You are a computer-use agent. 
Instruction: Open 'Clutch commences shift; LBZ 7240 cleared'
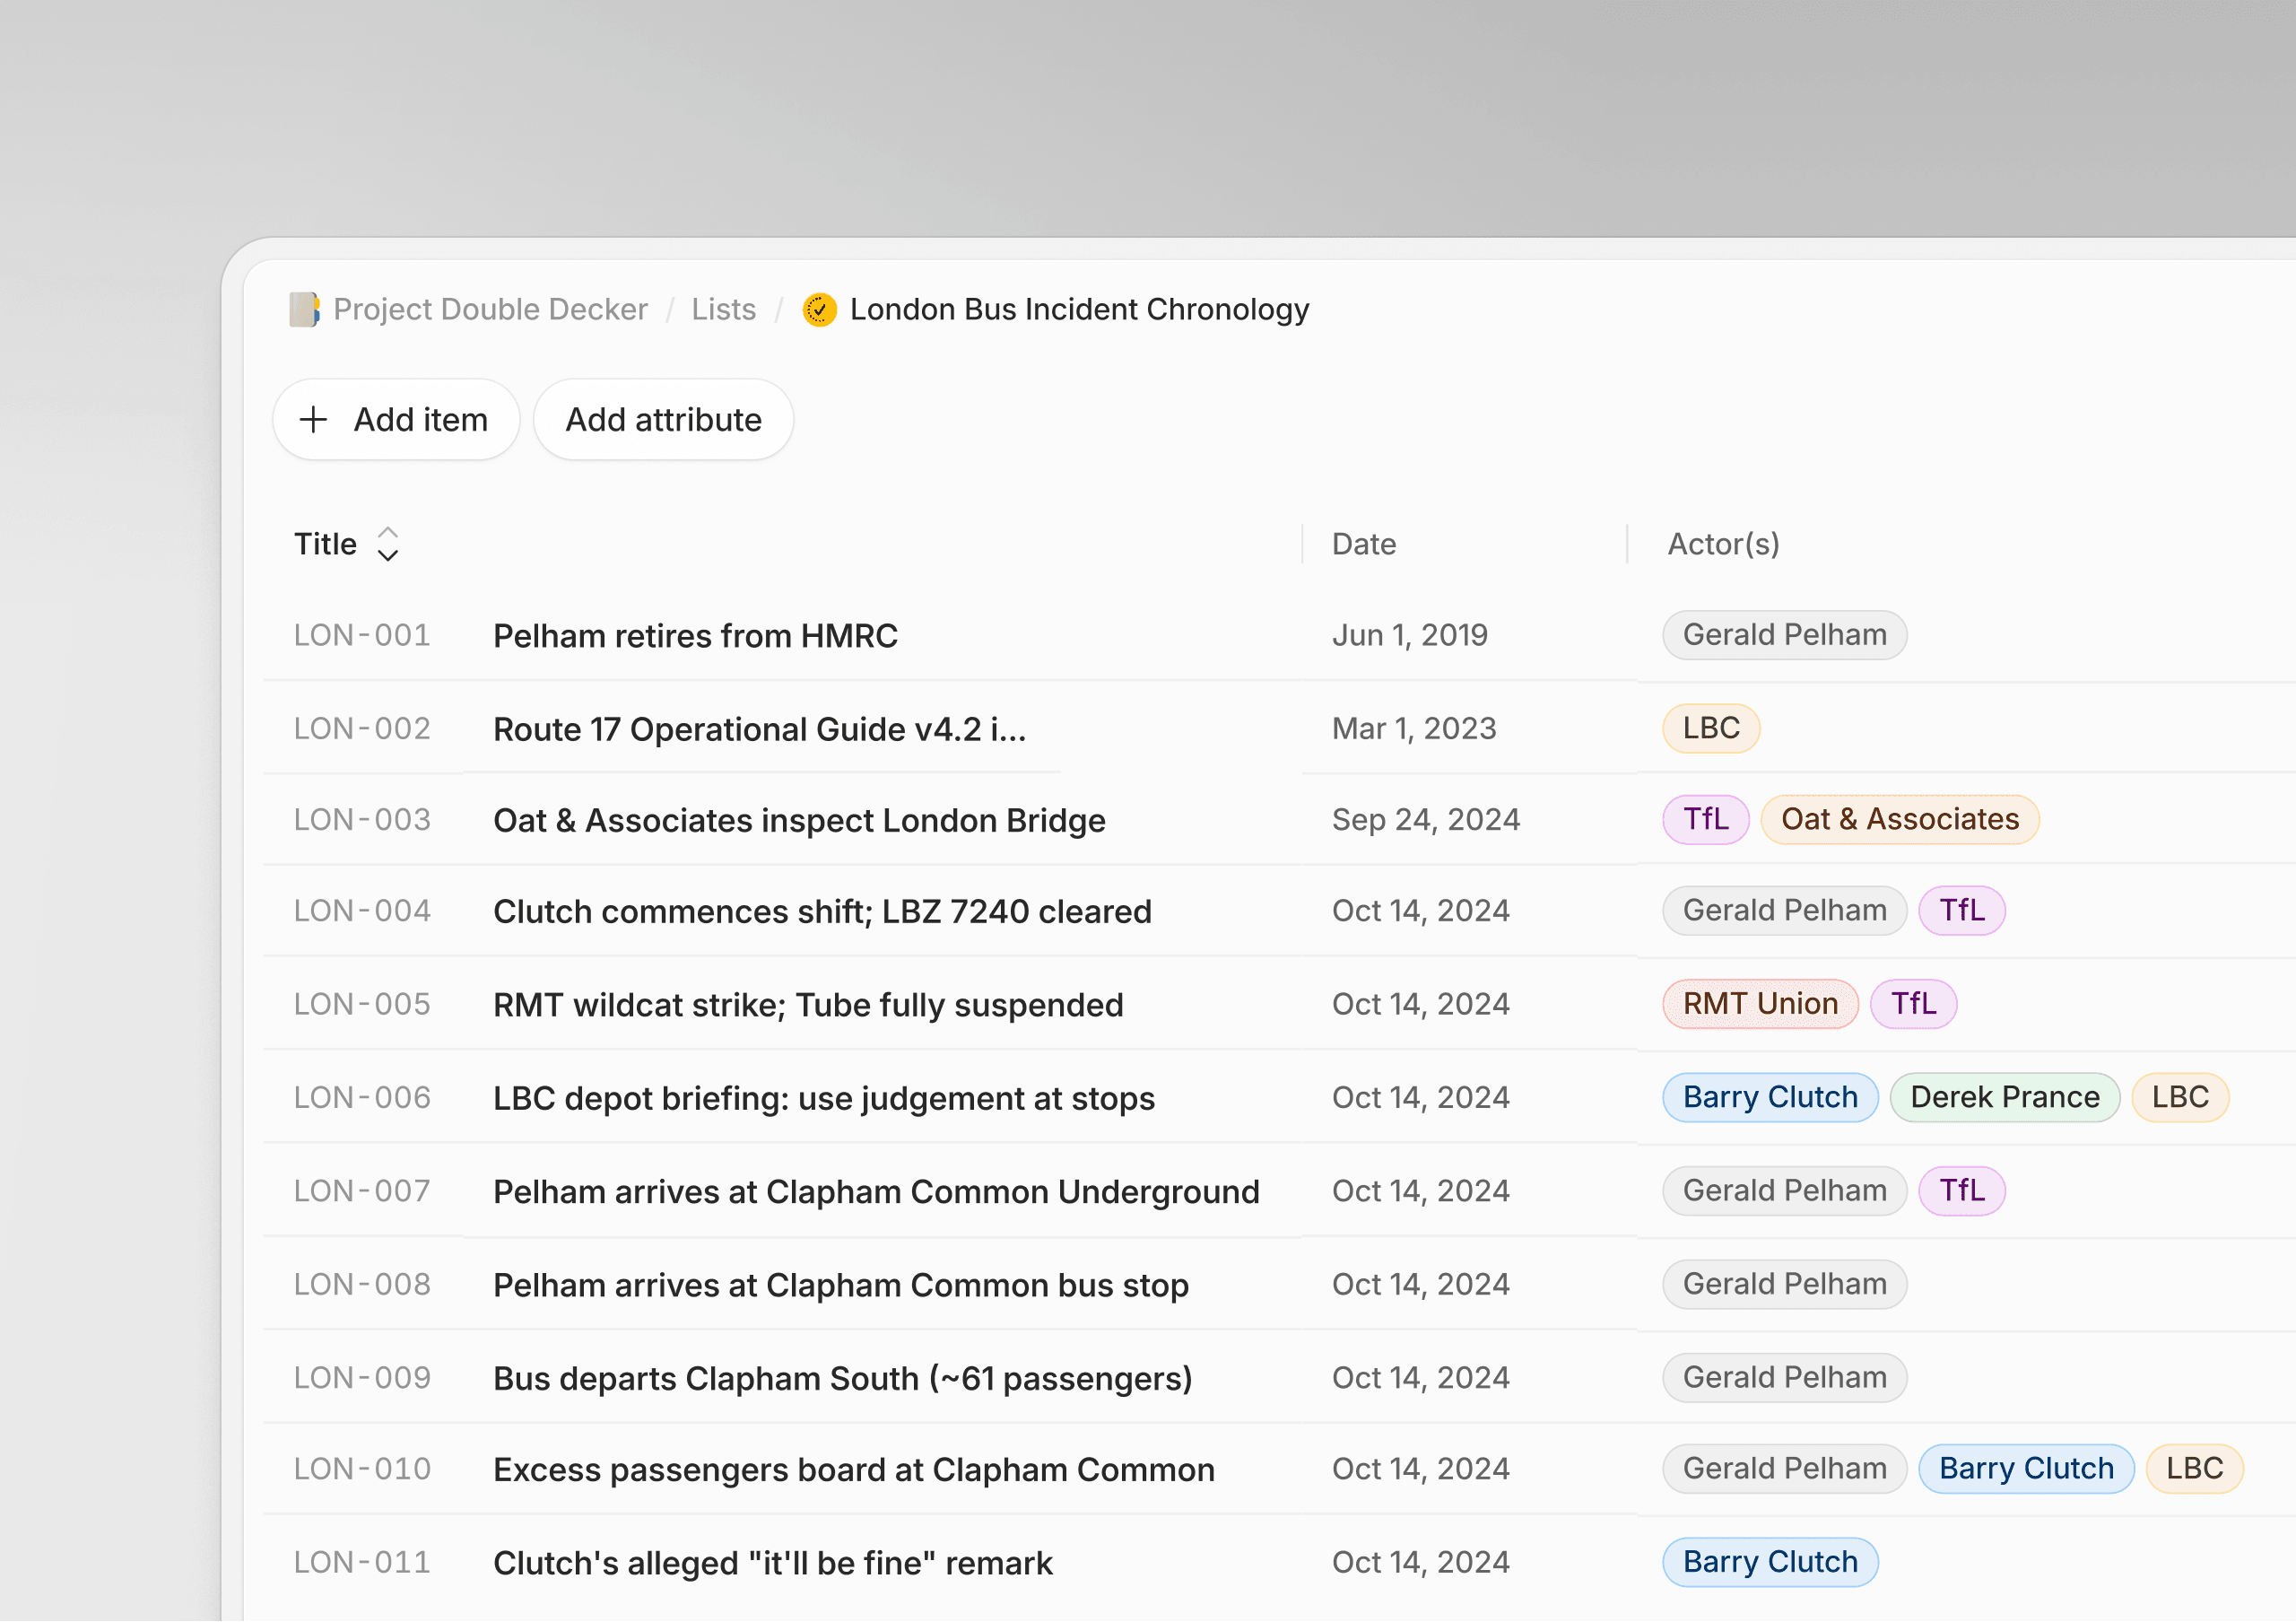click(823, 912)
